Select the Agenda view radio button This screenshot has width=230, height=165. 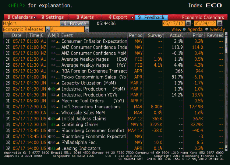click(x=184, y=29)
